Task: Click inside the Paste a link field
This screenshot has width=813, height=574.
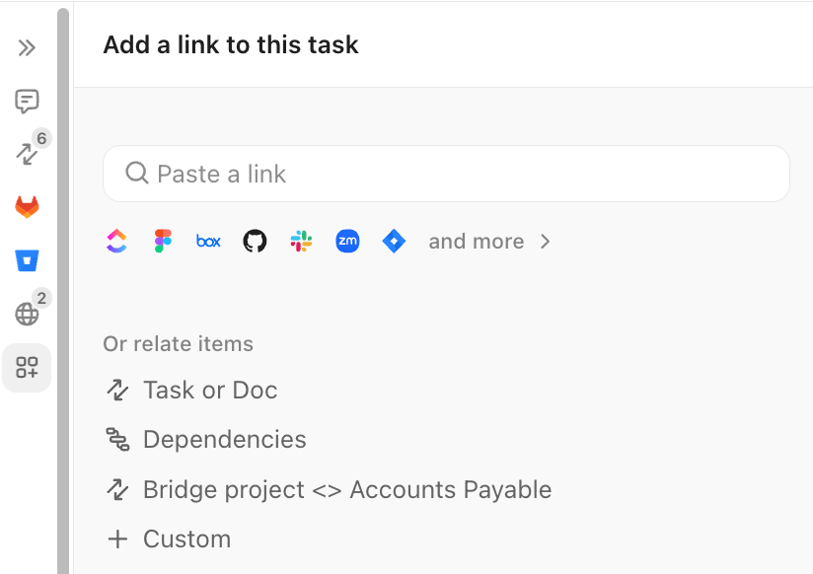Action: coord(446,173)
